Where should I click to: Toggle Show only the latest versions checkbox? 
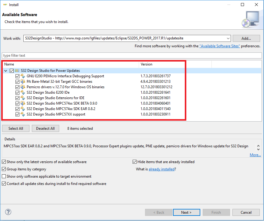[4, 162]
